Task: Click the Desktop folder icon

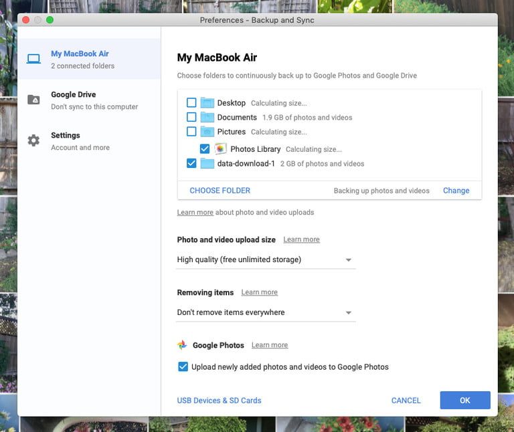Action: tap(207, 103)
